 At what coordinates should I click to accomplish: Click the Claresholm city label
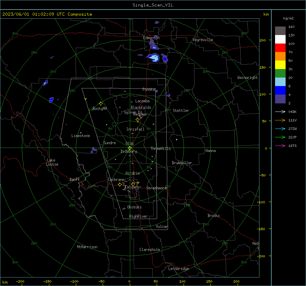pyautogui.click(x=150, y=250)
